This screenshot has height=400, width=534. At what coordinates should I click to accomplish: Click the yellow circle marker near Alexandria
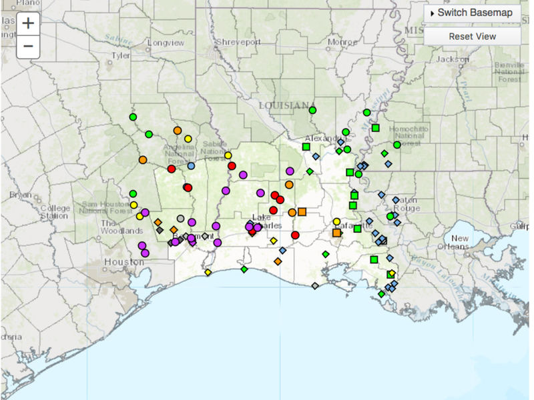point(336,220)
